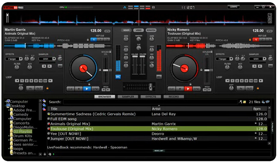The width and height of the screenshot is (278, 163).
Task: Click left channel VOLUME fader
Action: click(x=135, y=56)
